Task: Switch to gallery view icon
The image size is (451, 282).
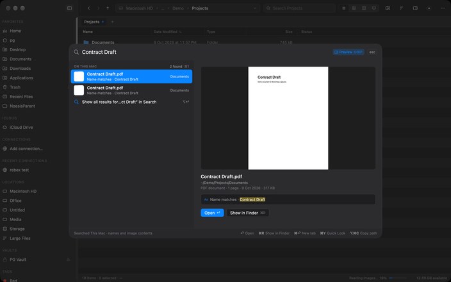Action: [x=374, y=8]
